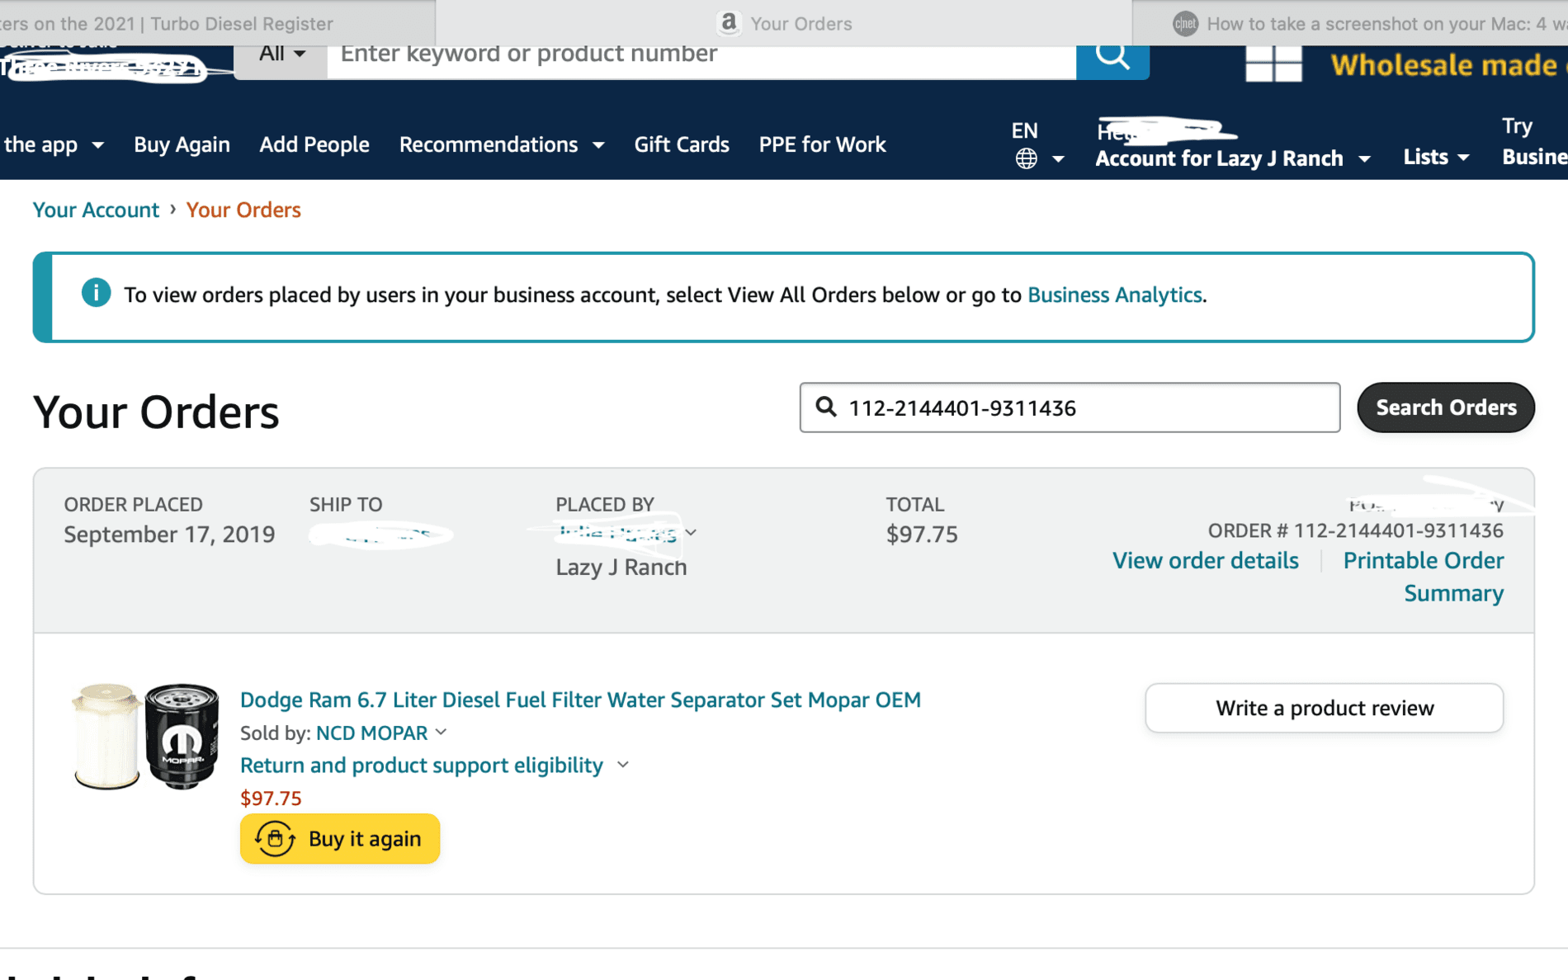Expand the 'the app' menu arrow
The width and height of the screenshot is (1568, 980).
(x=98, y=145)
